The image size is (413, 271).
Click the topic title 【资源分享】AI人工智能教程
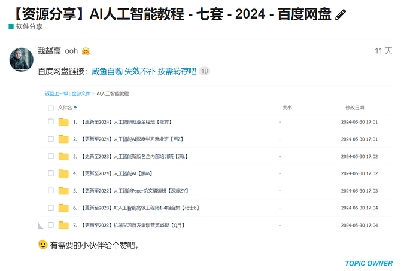pyautogui.click(x=172, y=14)
